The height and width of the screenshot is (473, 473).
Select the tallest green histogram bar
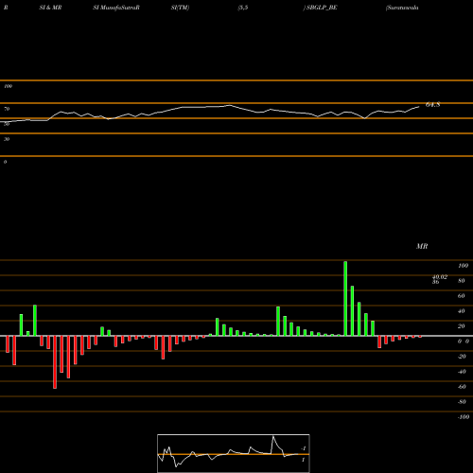[345, 298]
